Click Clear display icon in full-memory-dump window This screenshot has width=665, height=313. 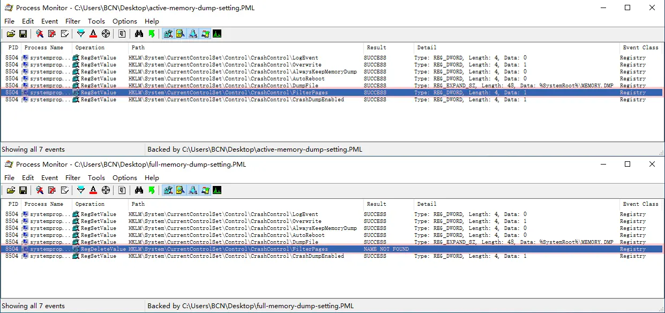65,190
